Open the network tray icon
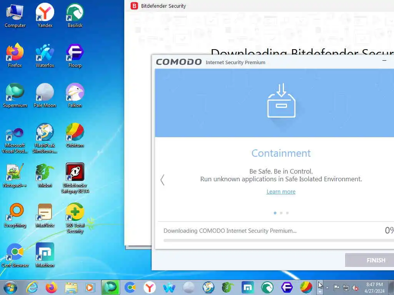This screenshot has width=394, height=295. tap(346, 288)
